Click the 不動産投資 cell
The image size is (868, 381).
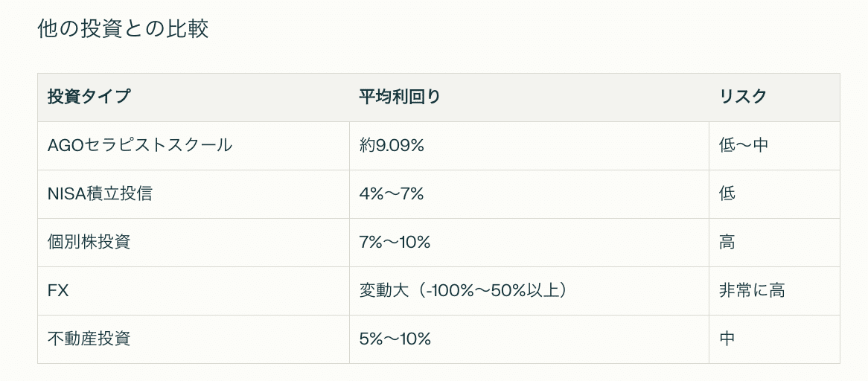(x=194, y=339)
